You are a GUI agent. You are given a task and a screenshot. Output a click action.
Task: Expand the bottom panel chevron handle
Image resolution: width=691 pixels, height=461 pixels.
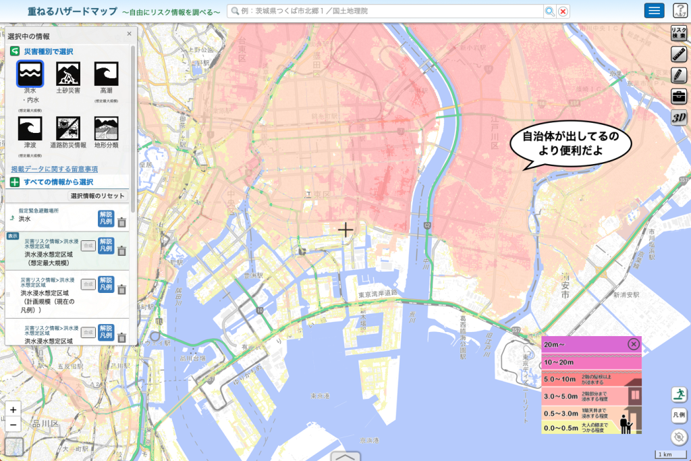tap(345, 456)
